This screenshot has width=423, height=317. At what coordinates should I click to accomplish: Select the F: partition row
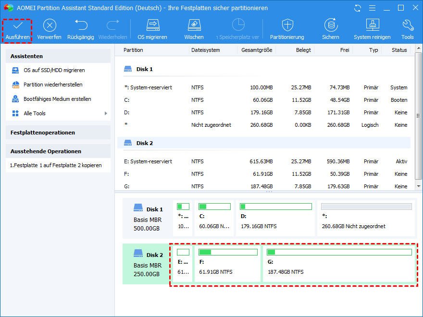tap(264, 174)
